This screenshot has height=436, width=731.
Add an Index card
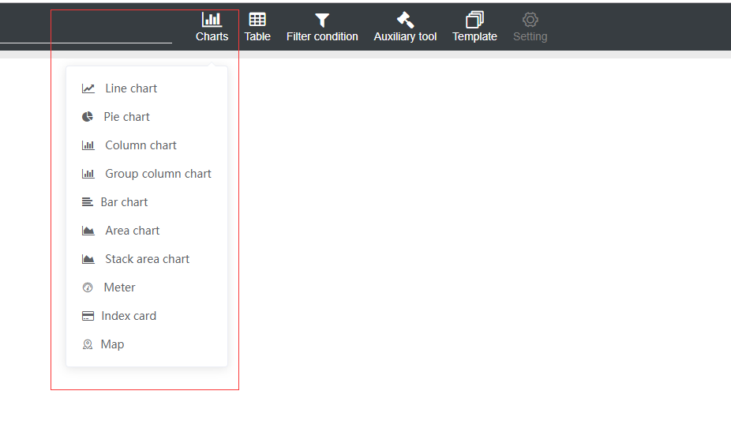[x=147, y=316]
